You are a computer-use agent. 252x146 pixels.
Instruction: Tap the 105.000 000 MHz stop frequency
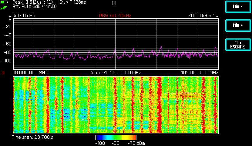[x=200, y=73]
